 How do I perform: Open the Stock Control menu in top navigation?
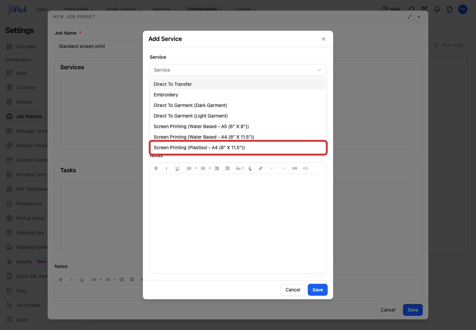pyautogui.click(x=123, y=9)
